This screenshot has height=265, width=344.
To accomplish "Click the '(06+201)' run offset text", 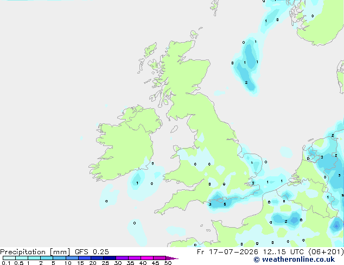I will 326,252.
